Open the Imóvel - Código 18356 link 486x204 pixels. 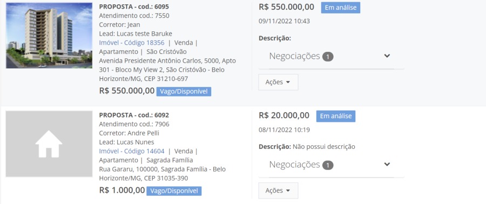(x=132, y=43)
